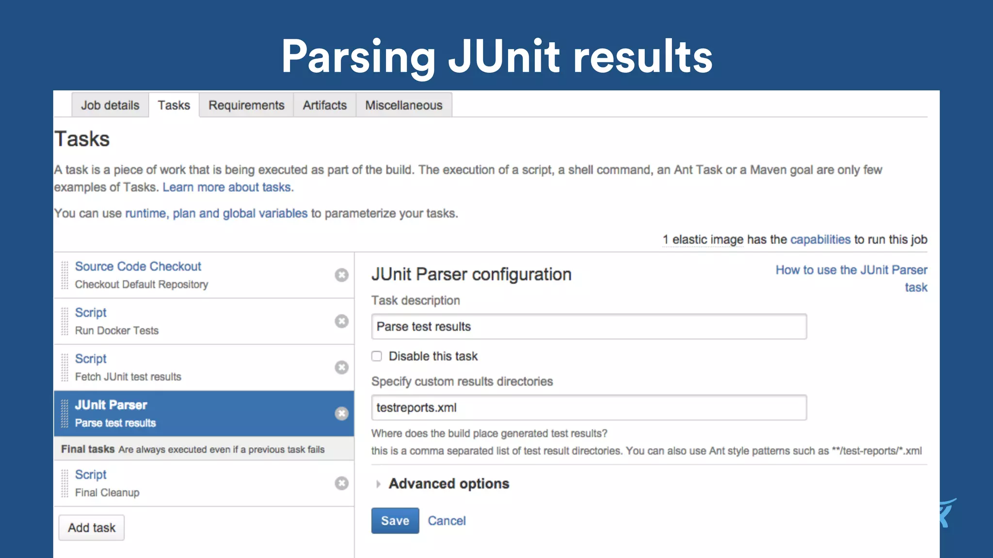Viewport: 993px width, 558px height.
Task: Click drag handle of Fetch JUnit test results
Action: [64, 367]
